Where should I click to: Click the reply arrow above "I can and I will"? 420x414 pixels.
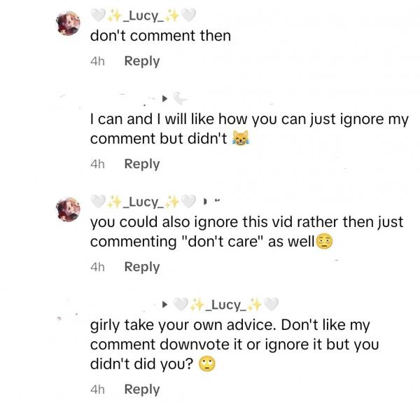165,98
